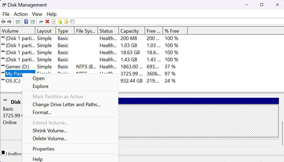Click the settings list view toolbar icon
Image resolution: width=284 pixels, height=162 pixels.
click(x=72, y=22)
